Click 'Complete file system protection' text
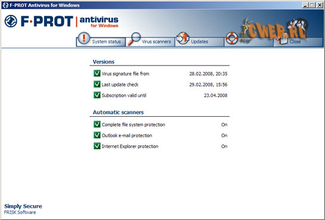The image size is (325, 220). coord(133,125)
